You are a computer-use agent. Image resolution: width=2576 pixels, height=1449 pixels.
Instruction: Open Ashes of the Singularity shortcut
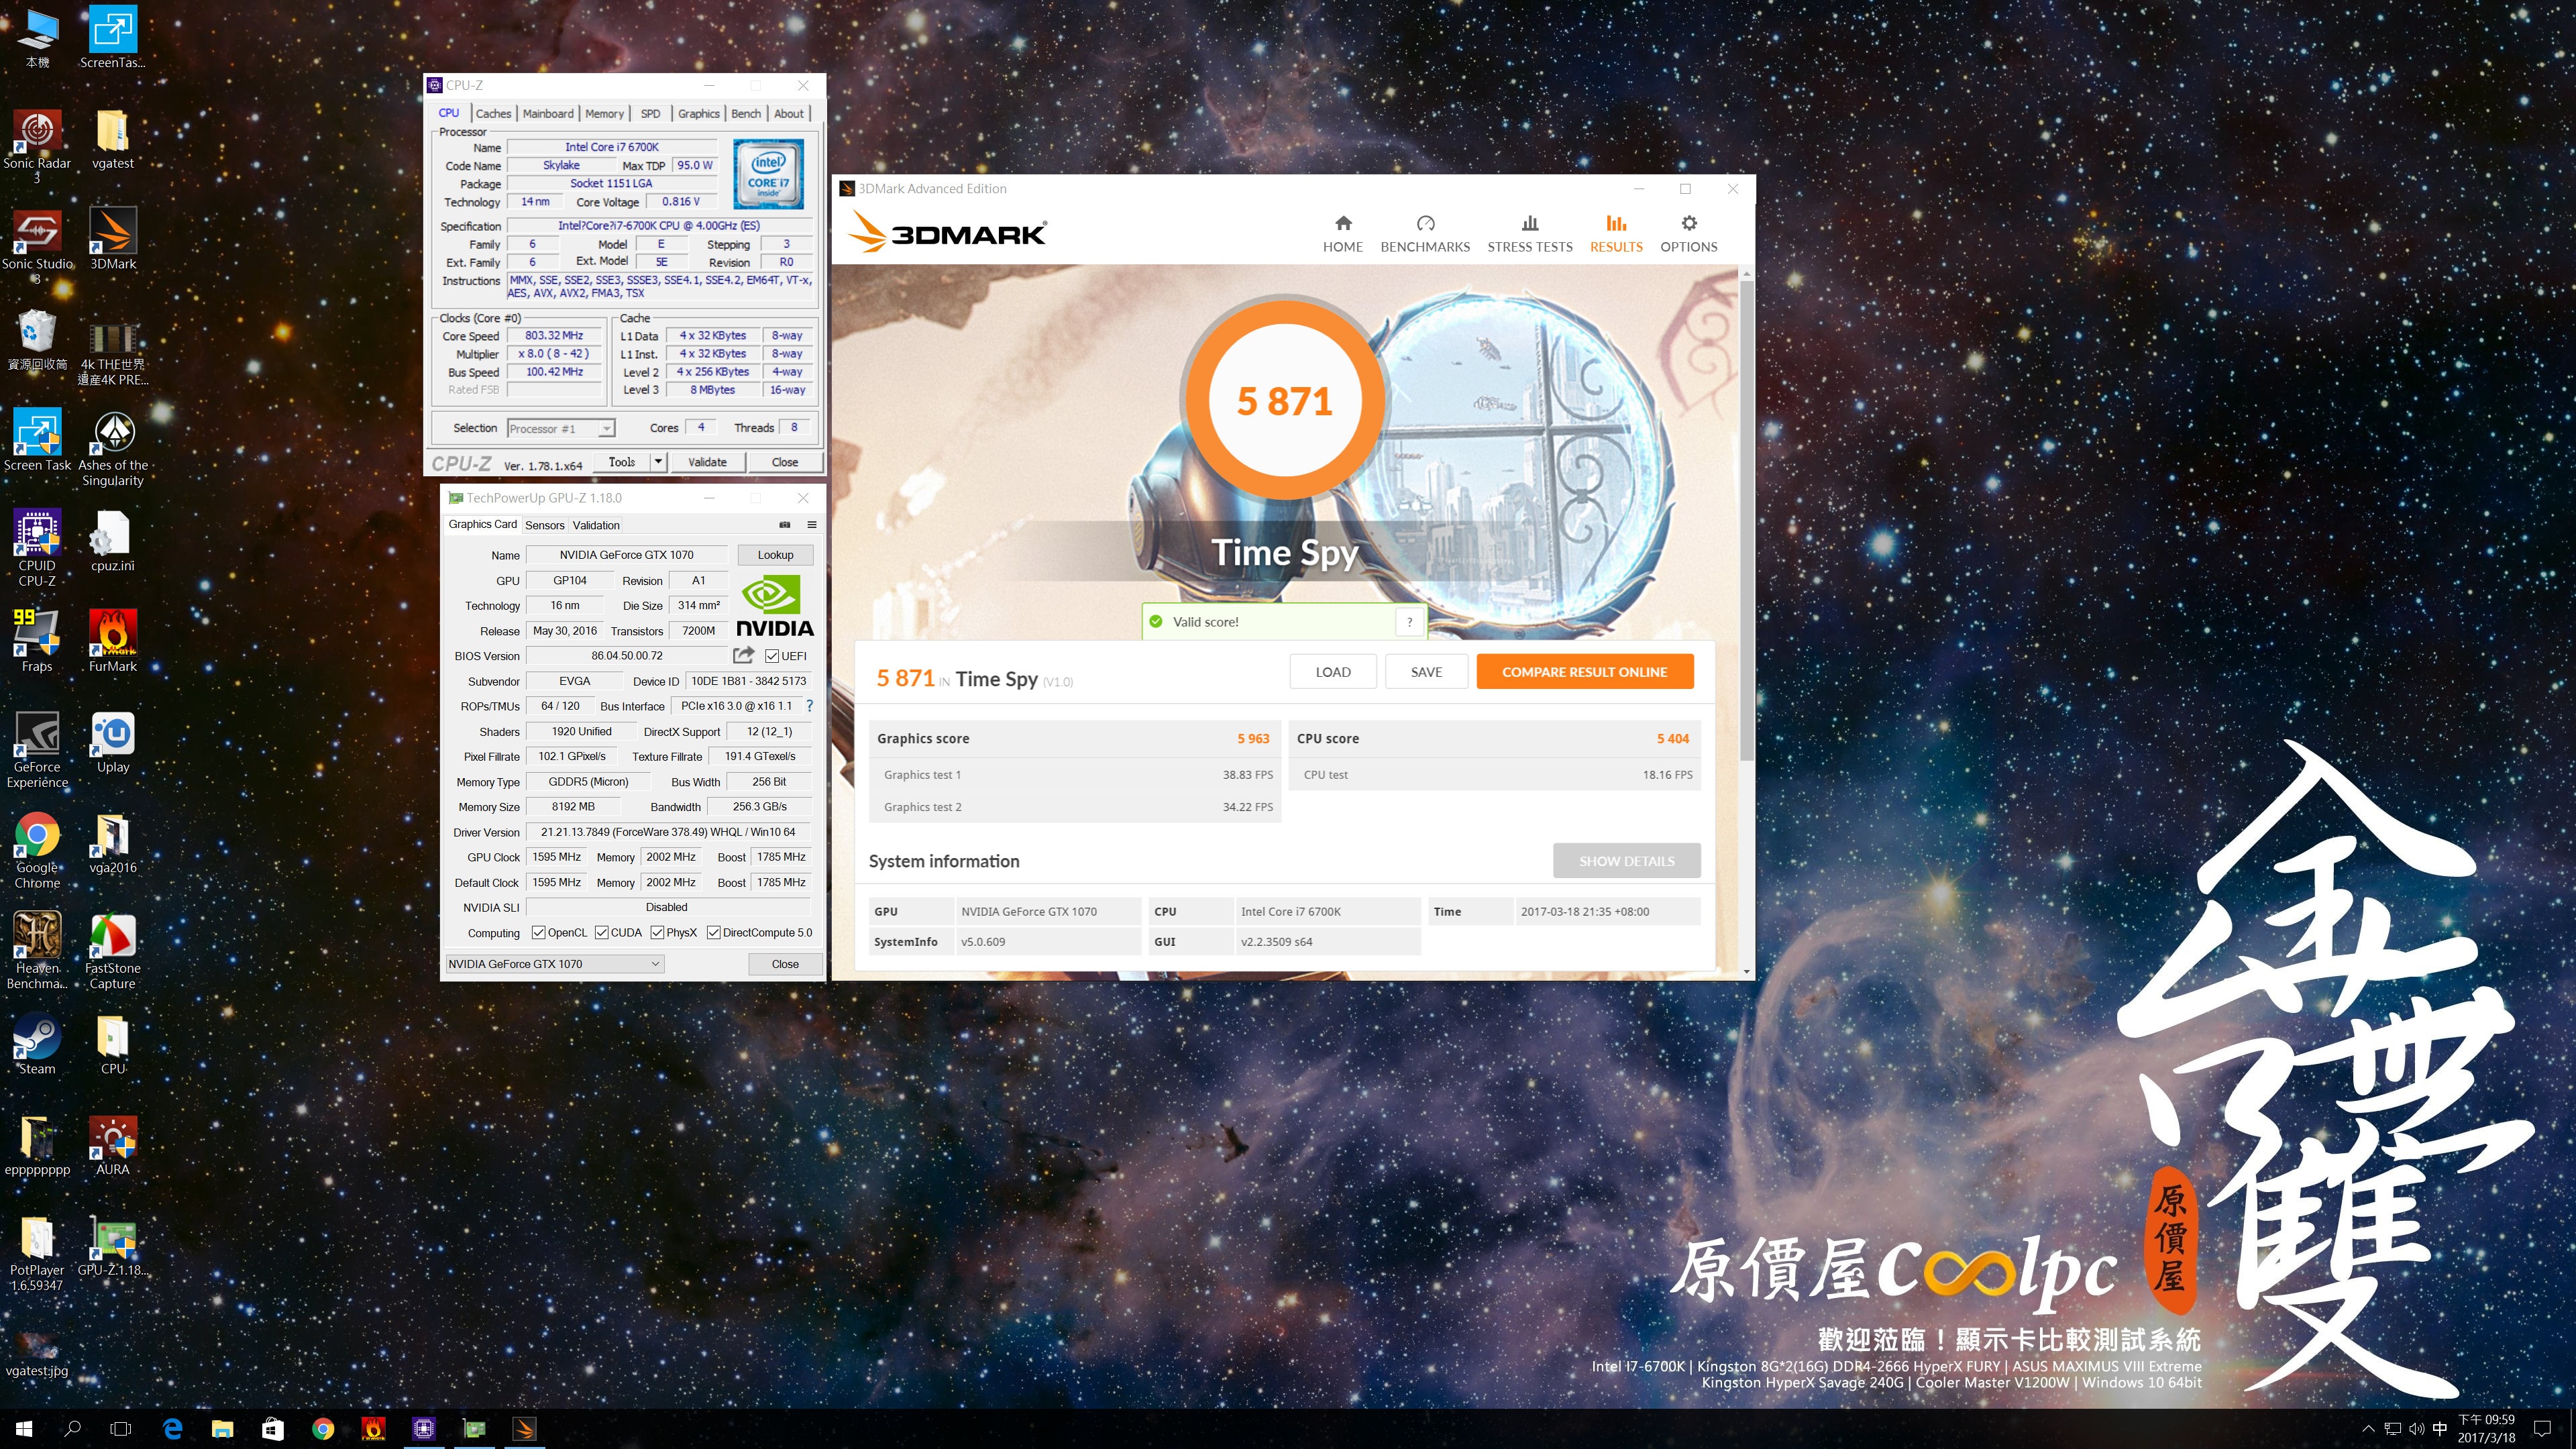click(x=113, y=448)
